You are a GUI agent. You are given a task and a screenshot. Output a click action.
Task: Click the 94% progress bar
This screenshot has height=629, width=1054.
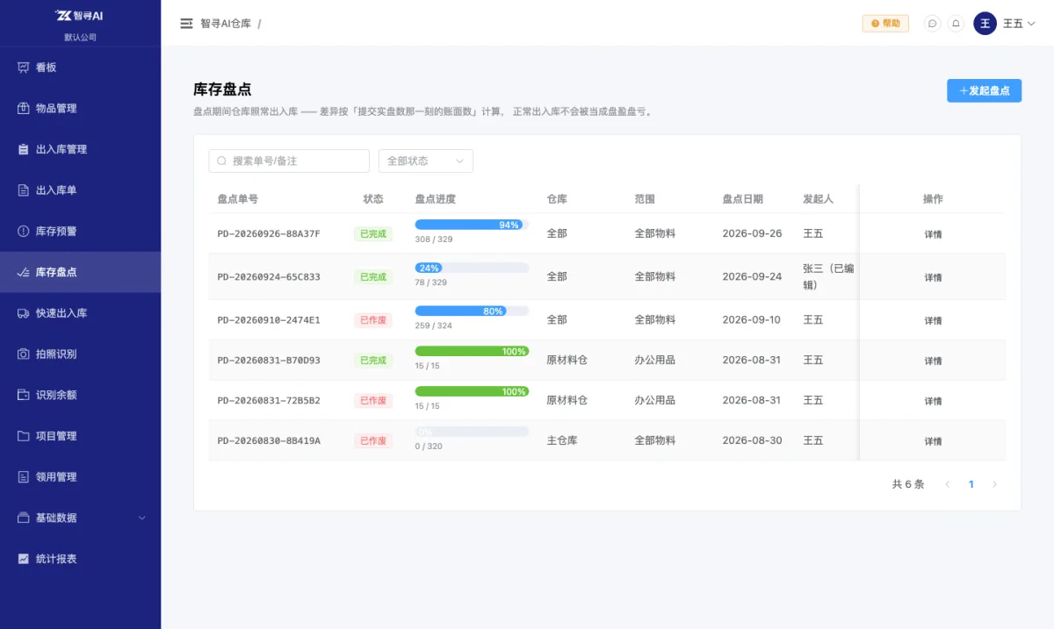pos(472,225)
